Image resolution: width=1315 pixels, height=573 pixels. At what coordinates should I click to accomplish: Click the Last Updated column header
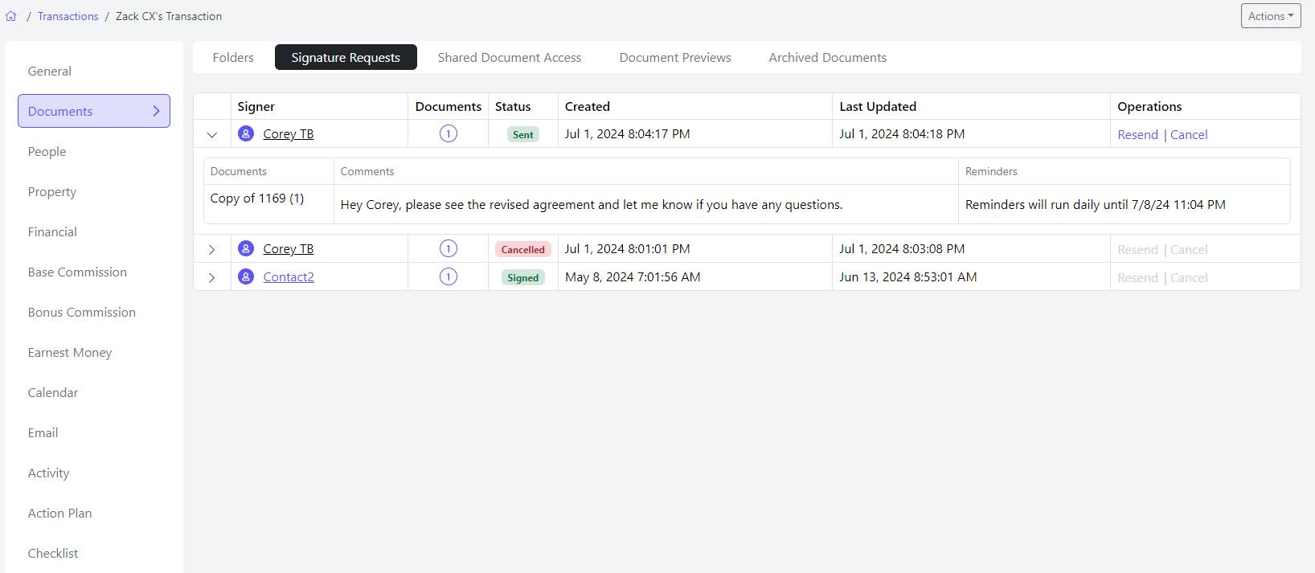878,106
